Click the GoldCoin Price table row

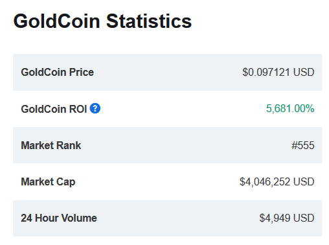167,72
